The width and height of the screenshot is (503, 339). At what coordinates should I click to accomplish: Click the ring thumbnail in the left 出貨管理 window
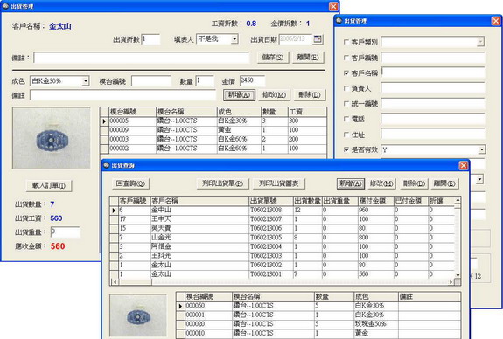52,138
